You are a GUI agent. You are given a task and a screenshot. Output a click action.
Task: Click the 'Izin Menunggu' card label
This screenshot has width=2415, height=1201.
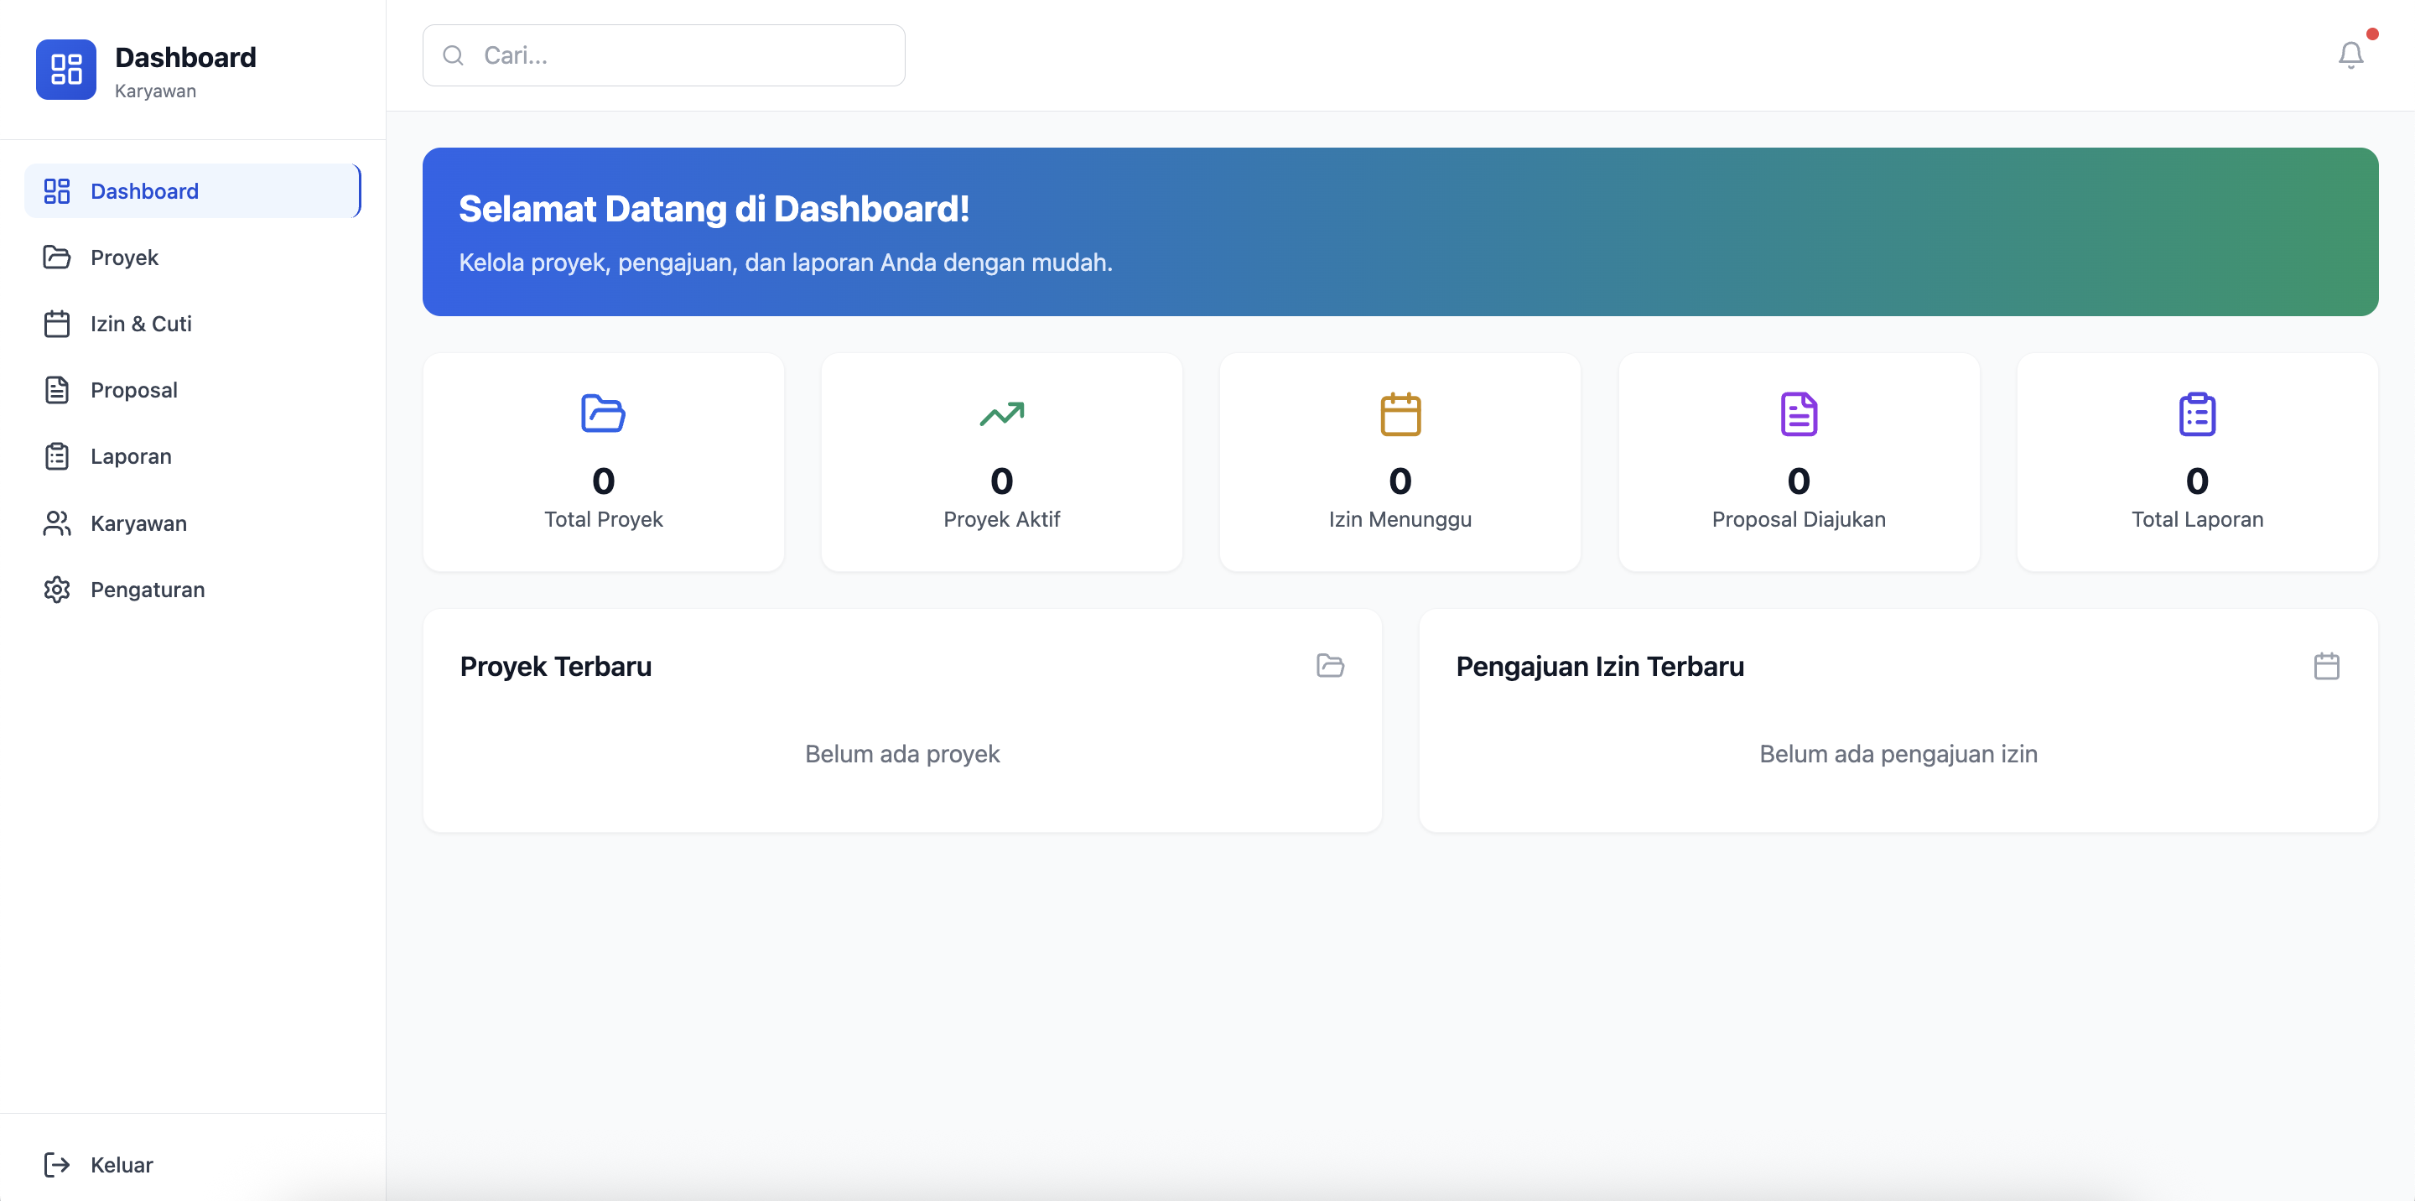click(1400, 519)
